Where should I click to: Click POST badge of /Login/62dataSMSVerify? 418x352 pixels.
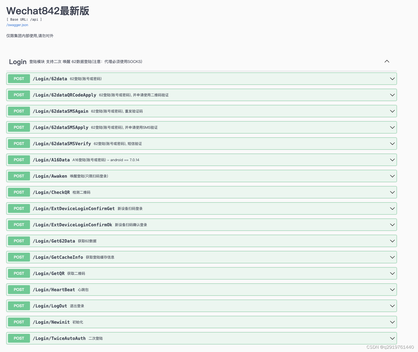pyautogui.click(x=19, y=144)
